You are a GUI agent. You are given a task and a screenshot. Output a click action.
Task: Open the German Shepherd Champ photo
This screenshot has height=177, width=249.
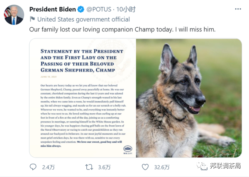pos(189,98)
